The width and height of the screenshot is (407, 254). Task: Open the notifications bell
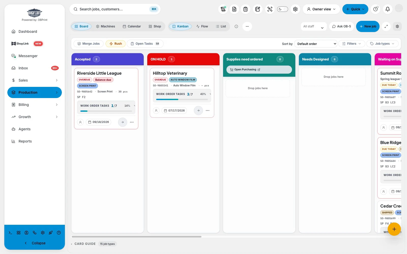(388, 9)
